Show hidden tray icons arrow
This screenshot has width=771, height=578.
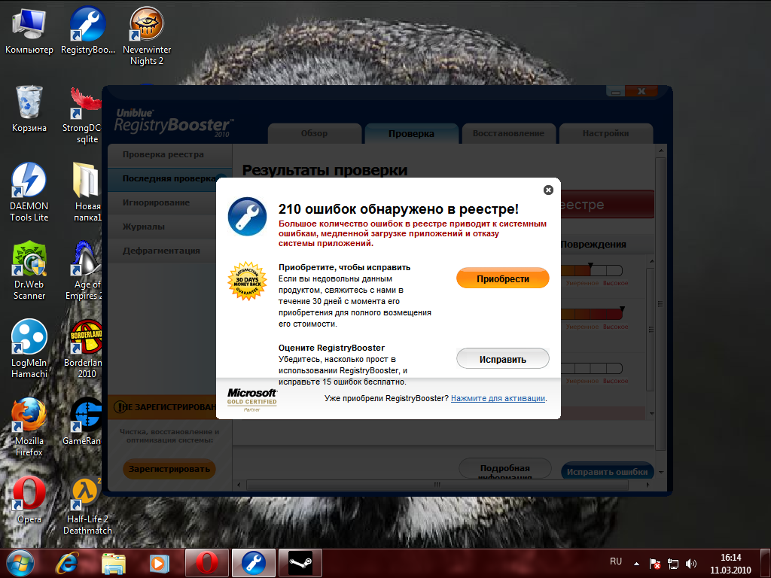pyautogui.click(x=637, y=564)
